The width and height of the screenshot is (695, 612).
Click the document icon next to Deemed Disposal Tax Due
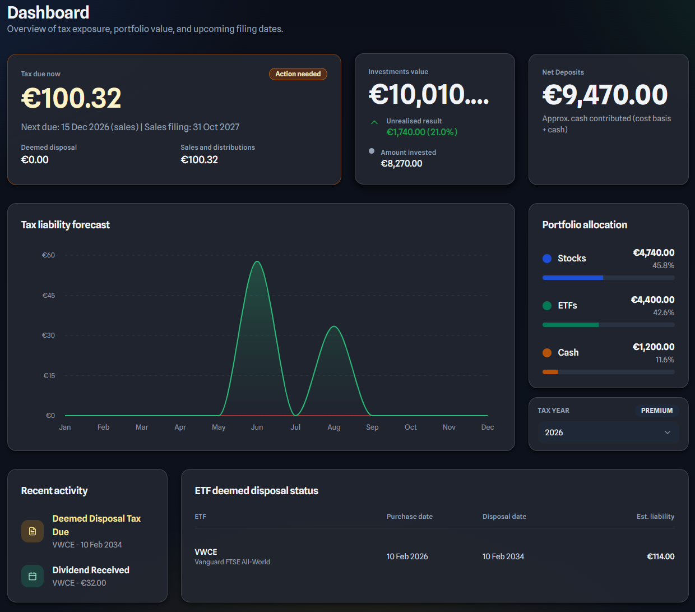(x=32, y=531)
